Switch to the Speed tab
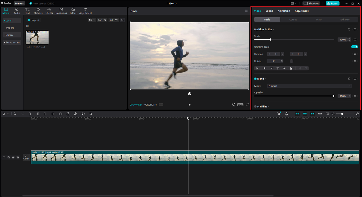 (x=269, y=11)
